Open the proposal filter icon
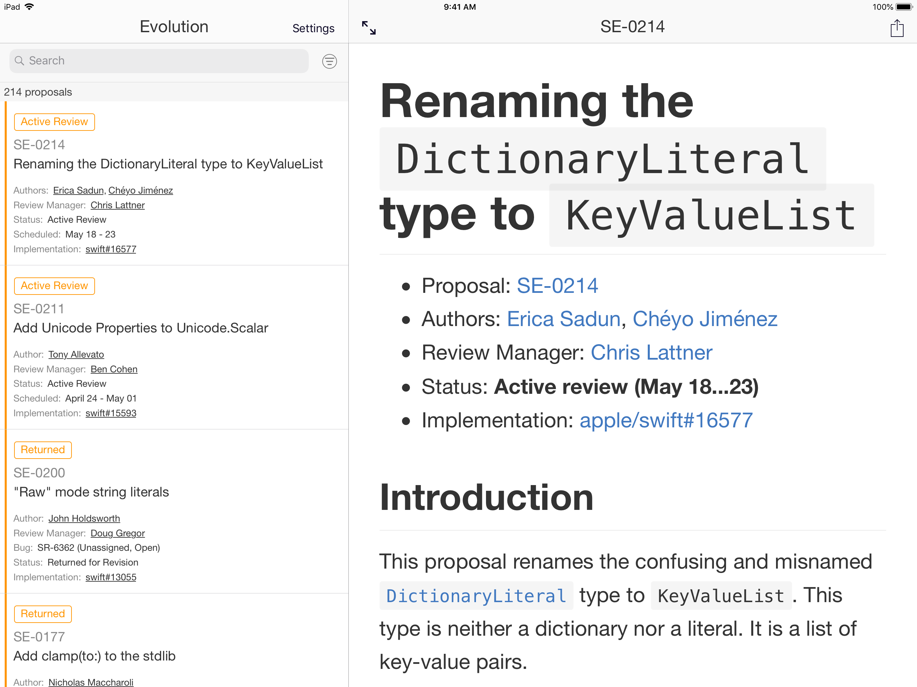 (330, 61)
